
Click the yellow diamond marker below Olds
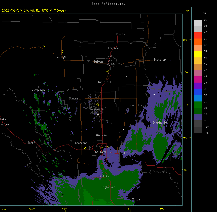98,105
